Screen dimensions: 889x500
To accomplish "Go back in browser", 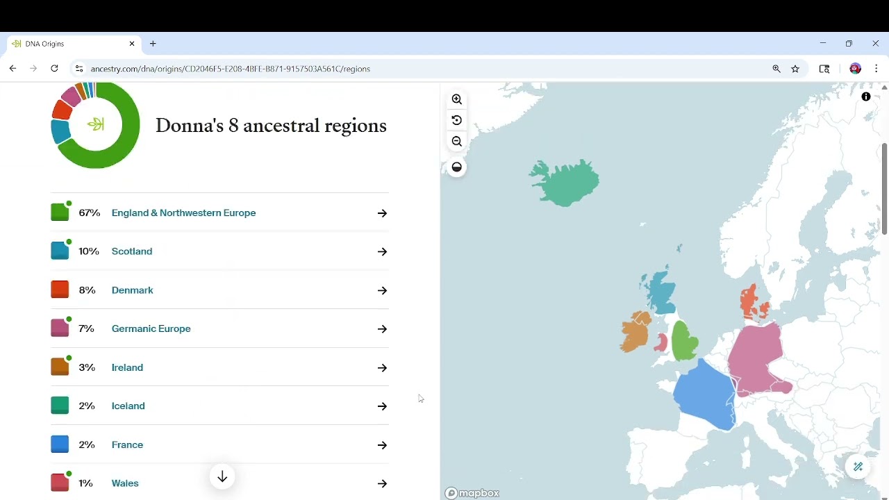I will pos(13,69).
